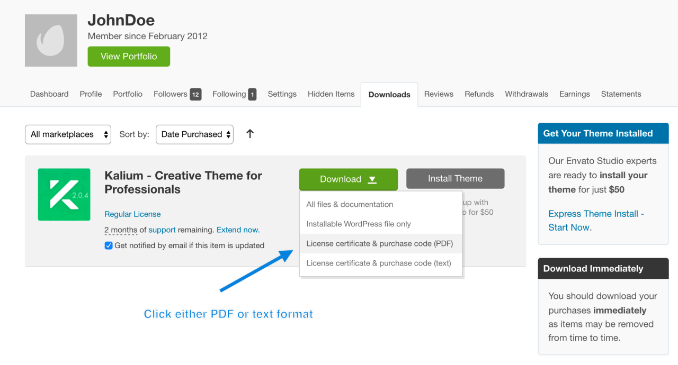Open the Hidden Items tab
This screenshot has width=678, height=365.
click(x=331, y=94)
